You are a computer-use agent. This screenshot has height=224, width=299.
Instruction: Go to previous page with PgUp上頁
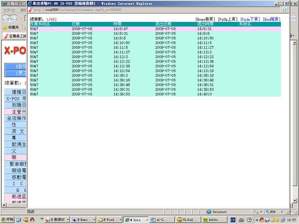coord(227,19)
